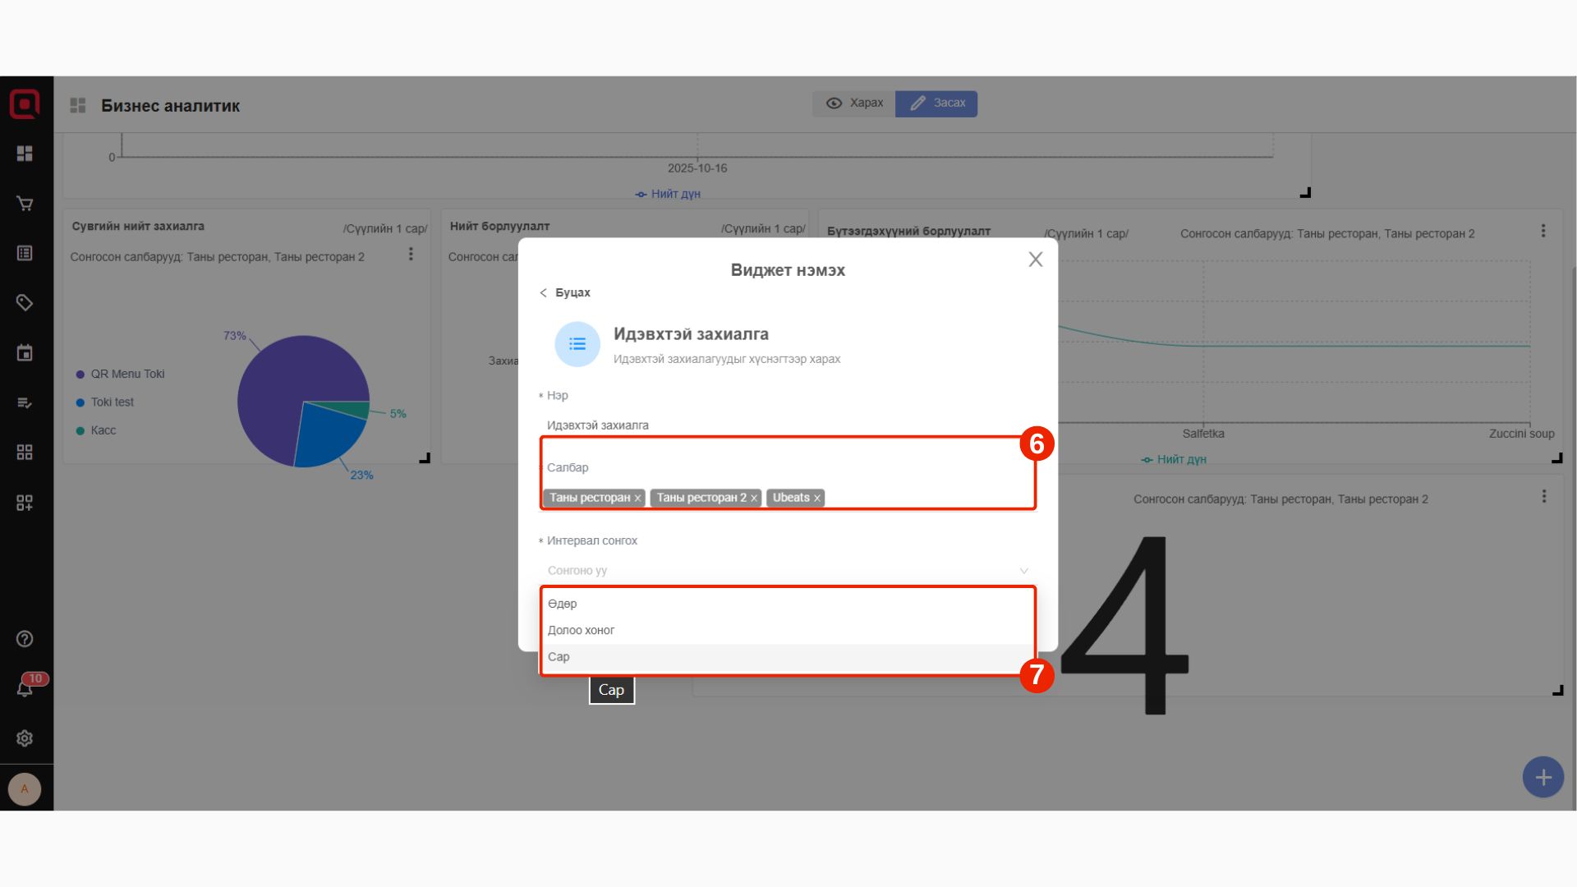Click the blue plus floating button
Viewport: 1577px width, 887px height.
click(1543, 777)
